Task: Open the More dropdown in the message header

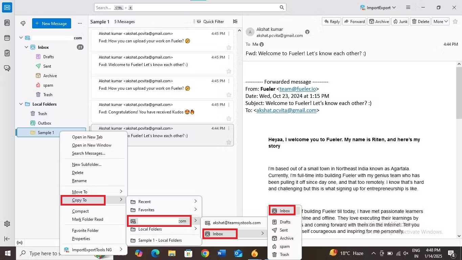Action: click(441, 21)
